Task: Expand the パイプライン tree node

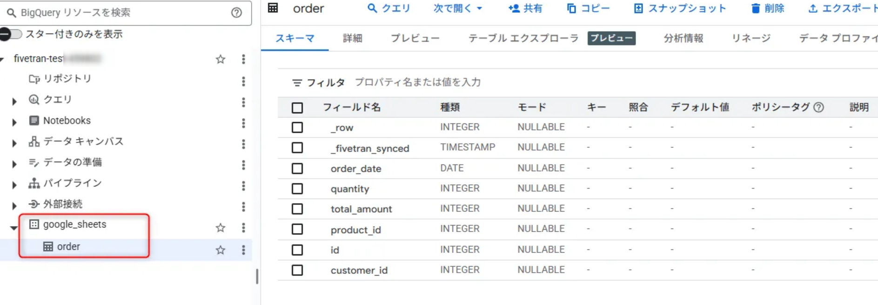Action: click(x=14, y=185)
